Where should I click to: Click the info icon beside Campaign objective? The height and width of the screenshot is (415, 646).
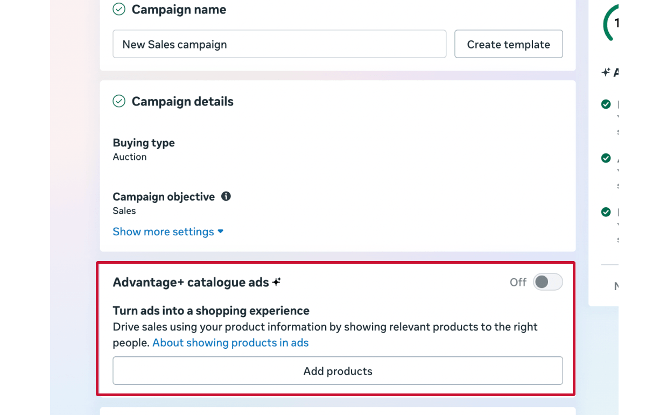click(226, 196)
